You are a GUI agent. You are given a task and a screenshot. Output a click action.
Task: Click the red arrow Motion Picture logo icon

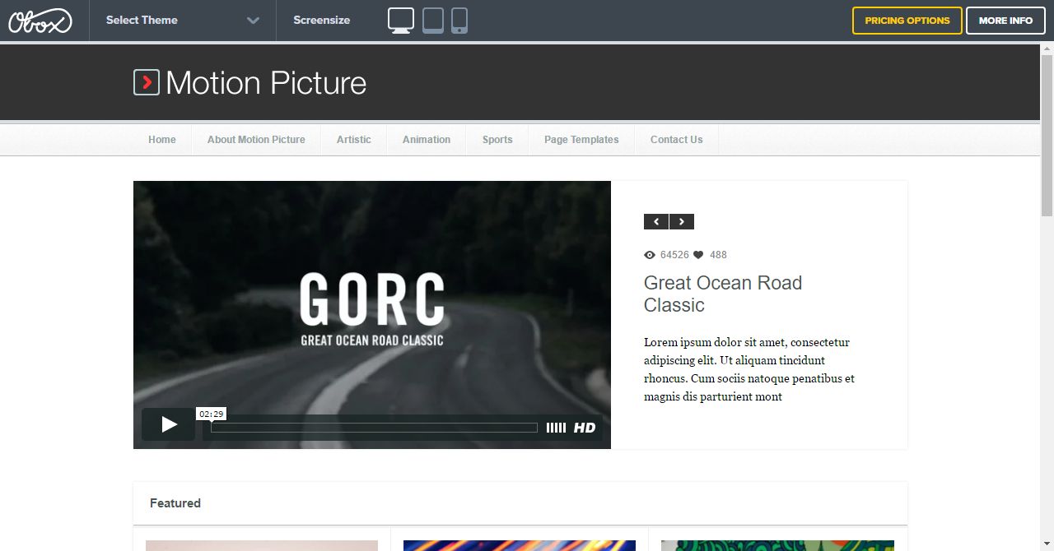(x=147, y=82)
